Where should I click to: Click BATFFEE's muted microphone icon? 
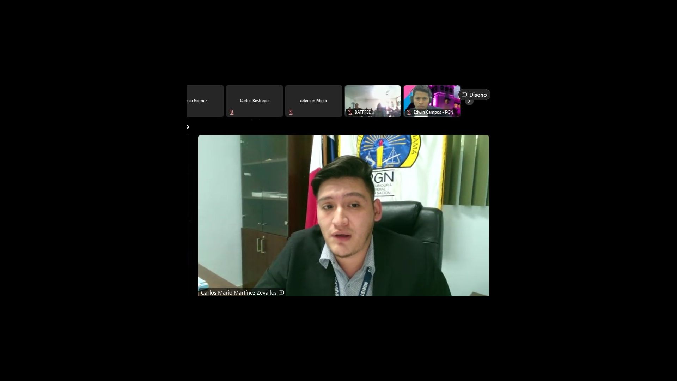[350, 112]
